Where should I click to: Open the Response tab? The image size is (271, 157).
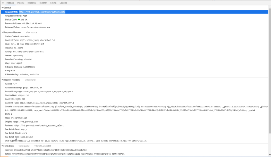(x=32, y=3)
